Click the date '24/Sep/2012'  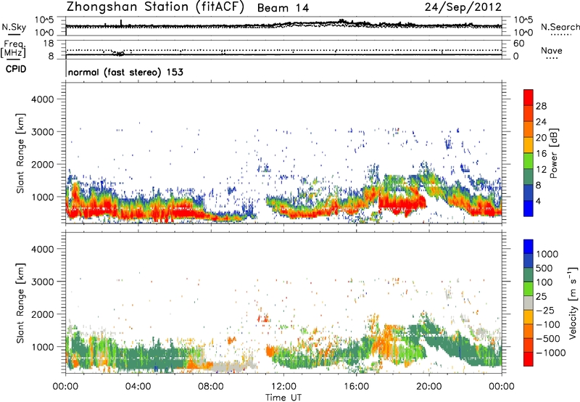click(x=463, y=7)
